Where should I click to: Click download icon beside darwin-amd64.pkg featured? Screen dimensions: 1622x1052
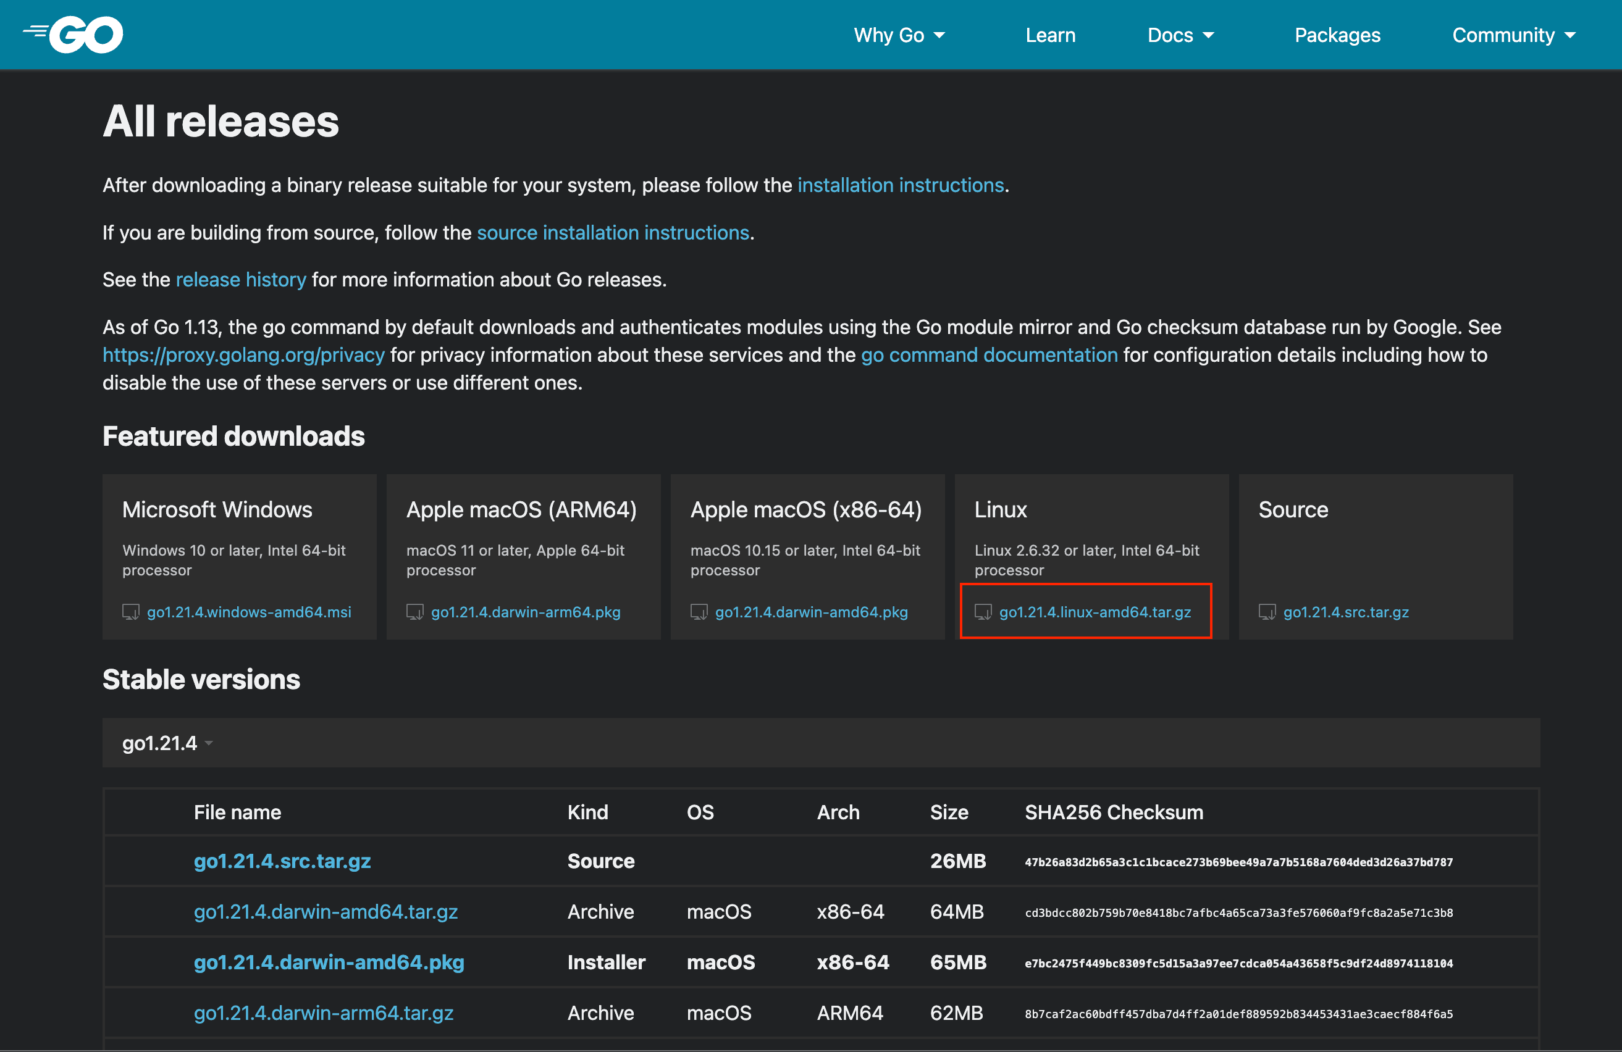coord(699,612)
